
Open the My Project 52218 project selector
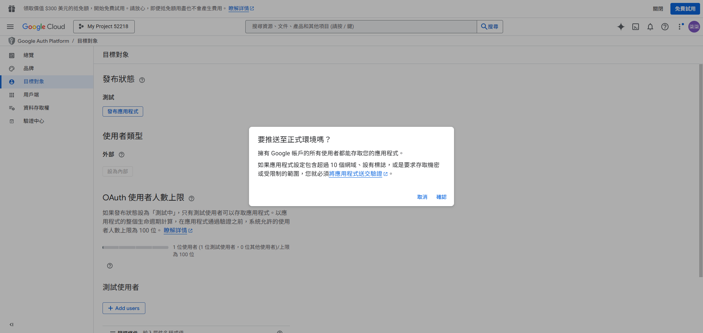[104, 26]
